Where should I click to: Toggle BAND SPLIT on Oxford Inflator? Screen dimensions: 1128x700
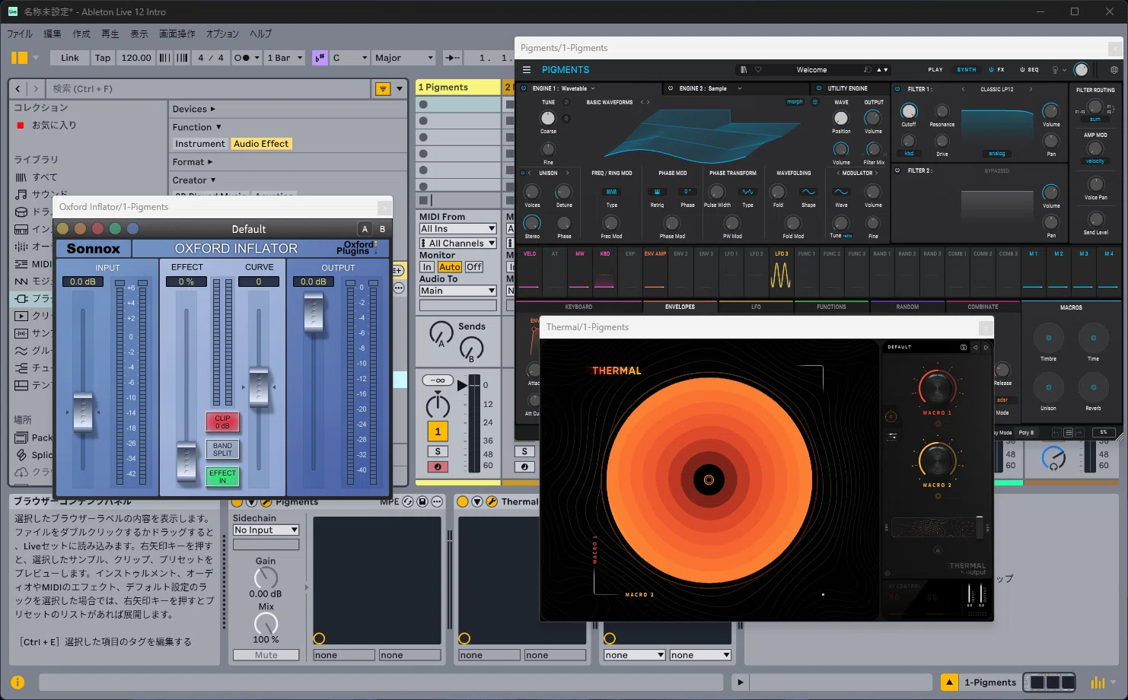click(222, 449)
